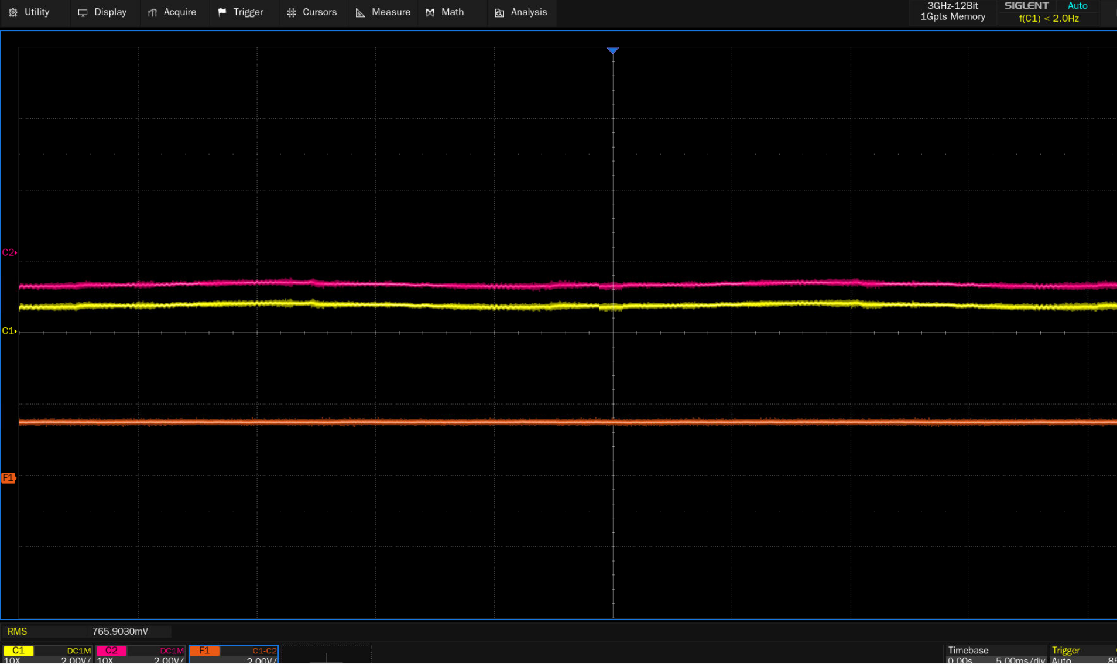This screenshot has width=1117, height=664.
Task: Select the C2 channel level indicator
Action: 9,252
